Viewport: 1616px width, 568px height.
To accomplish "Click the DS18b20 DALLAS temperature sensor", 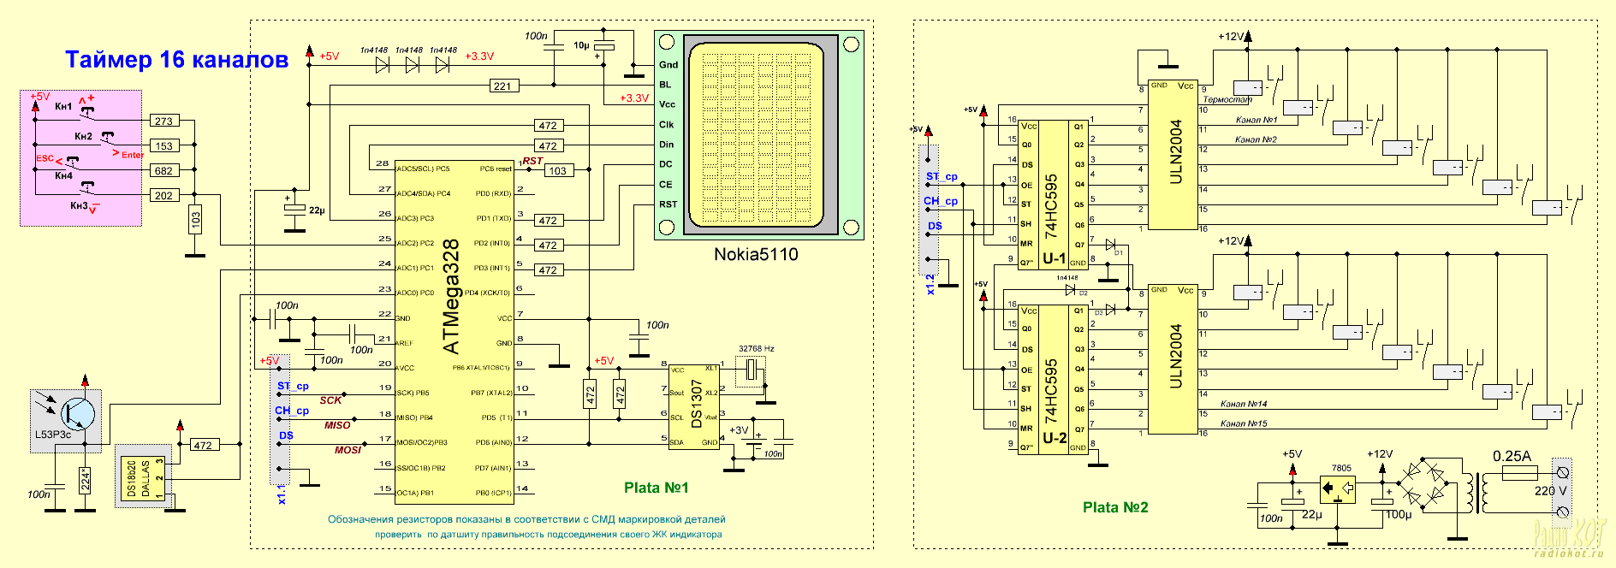I will click(x=143, y=479).
